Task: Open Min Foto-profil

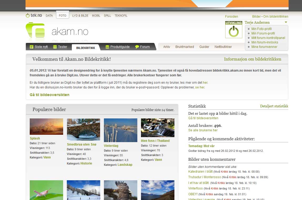Action: [x=261, y=29]
